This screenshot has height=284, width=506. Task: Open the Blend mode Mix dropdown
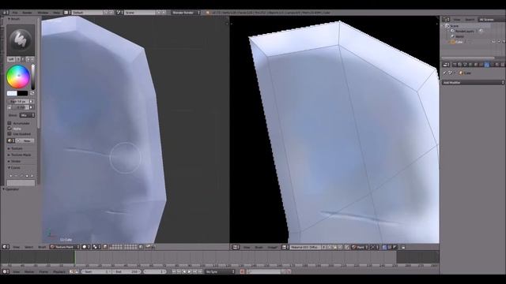point(27,115)
